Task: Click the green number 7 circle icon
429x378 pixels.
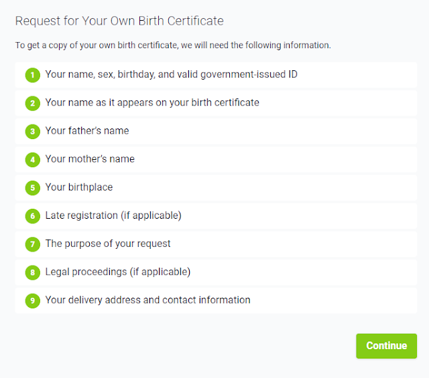Action: pyautogui.click(x=32, y=244)
